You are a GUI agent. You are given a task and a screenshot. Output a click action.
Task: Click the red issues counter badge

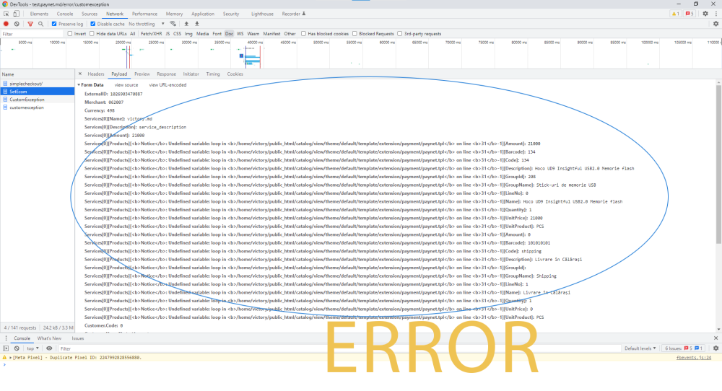690,14
